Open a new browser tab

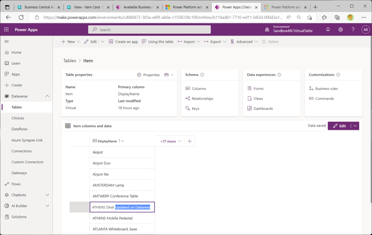(315, 7)
